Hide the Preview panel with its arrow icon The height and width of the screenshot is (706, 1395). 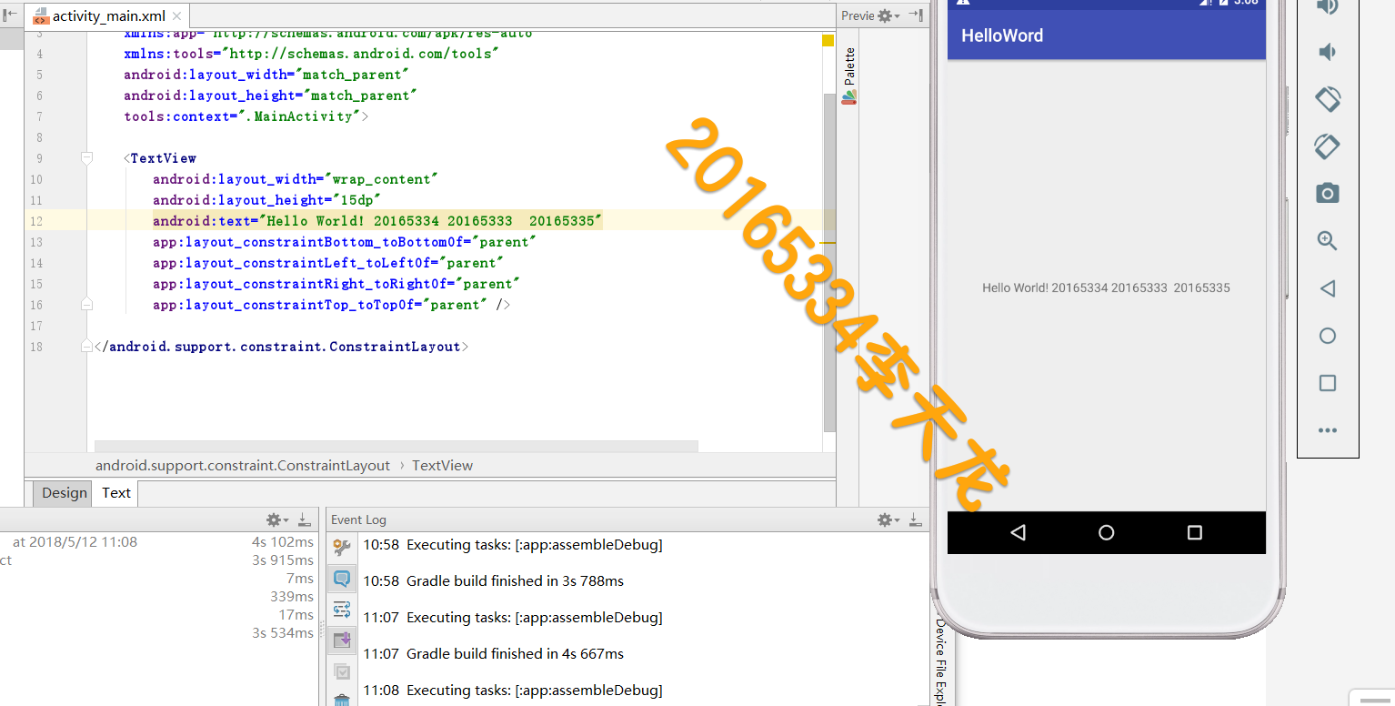[x=916, y=15]
